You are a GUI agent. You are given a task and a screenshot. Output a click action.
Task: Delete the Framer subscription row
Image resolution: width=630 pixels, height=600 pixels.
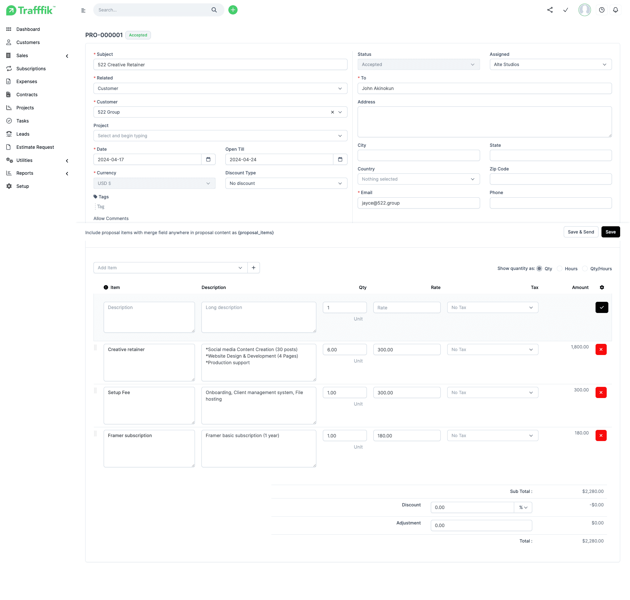click(601, 435)
